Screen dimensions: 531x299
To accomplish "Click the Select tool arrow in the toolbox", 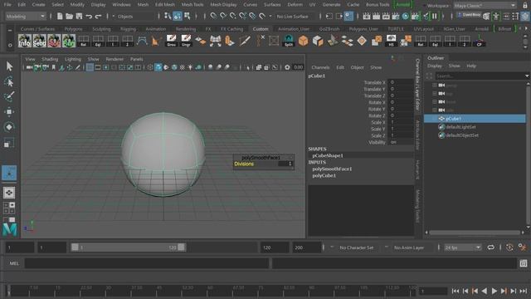I will tap(9, 66).
